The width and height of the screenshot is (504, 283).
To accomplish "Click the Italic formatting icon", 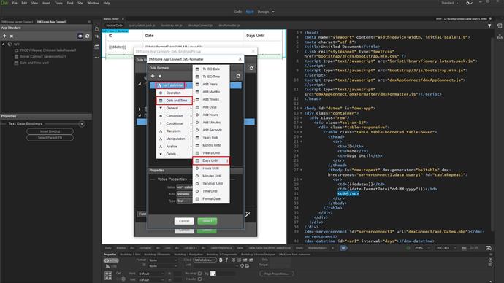I will click(226, 260).
